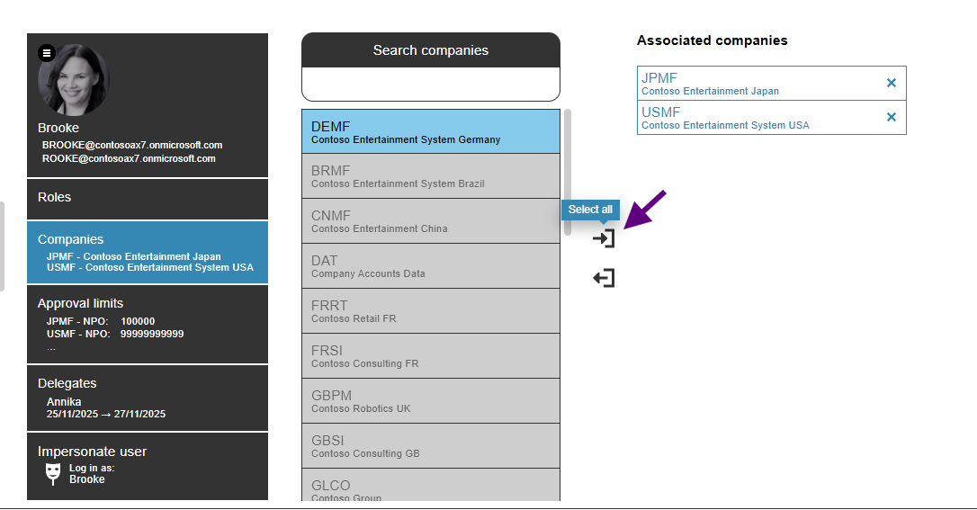Select DEMF Contoso Entertainment System Germany

pos(430,131)
